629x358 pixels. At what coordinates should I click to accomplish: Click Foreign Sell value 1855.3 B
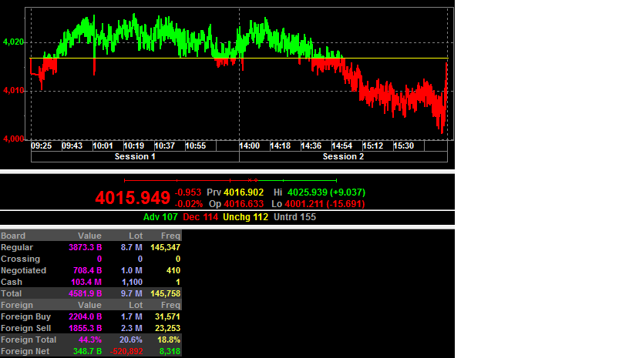click(85, 329)
